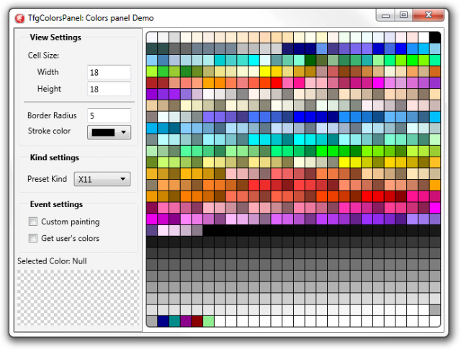Expand the Preset Kind X11 combo box
The width and height of the screenshot is (461, 350).
102,179
